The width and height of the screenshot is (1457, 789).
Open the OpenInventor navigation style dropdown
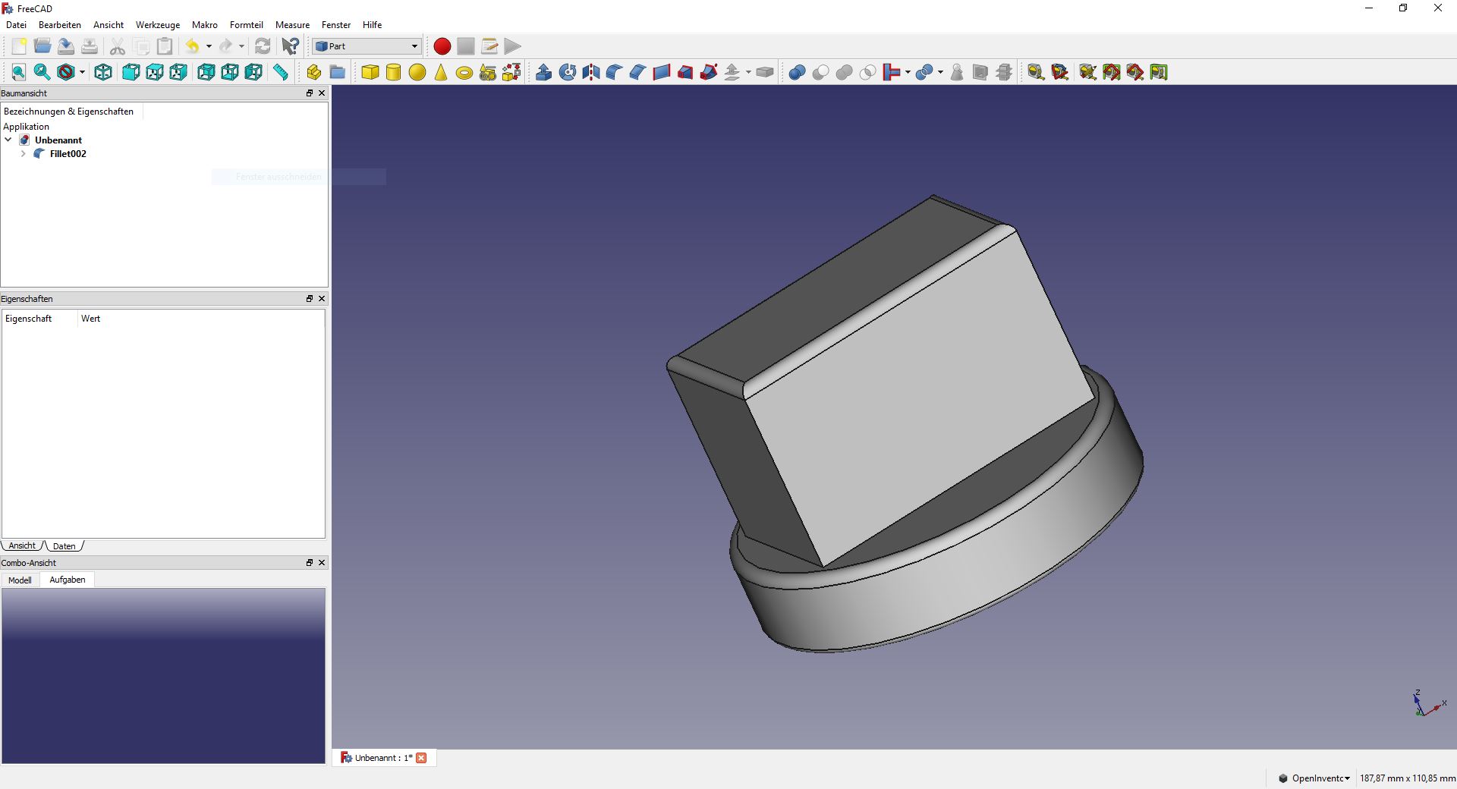(x=1314, y=778)
